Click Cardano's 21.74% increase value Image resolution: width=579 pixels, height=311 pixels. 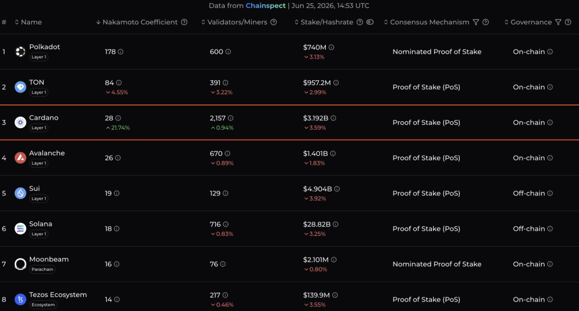[118, 128]
